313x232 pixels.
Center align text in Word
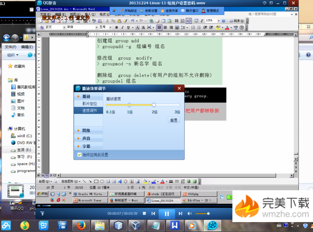(x=165, y=27)
